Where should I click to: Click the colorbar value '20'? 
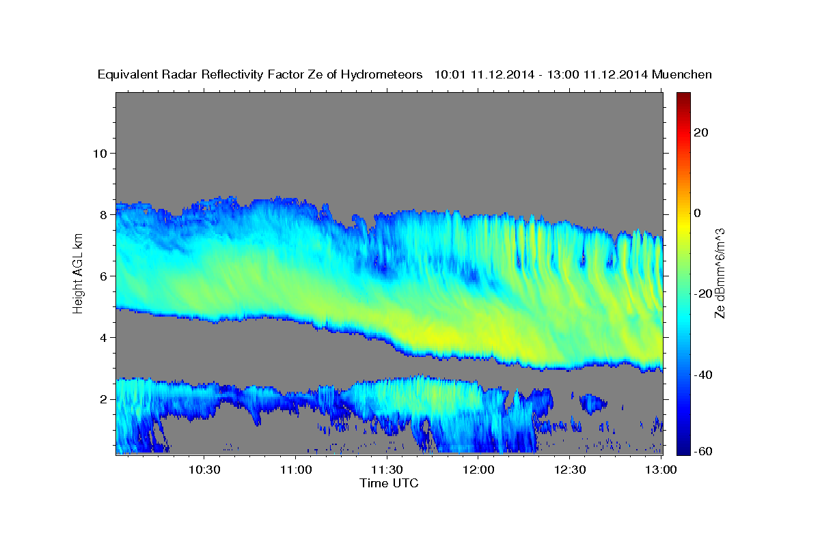[701, 132]
